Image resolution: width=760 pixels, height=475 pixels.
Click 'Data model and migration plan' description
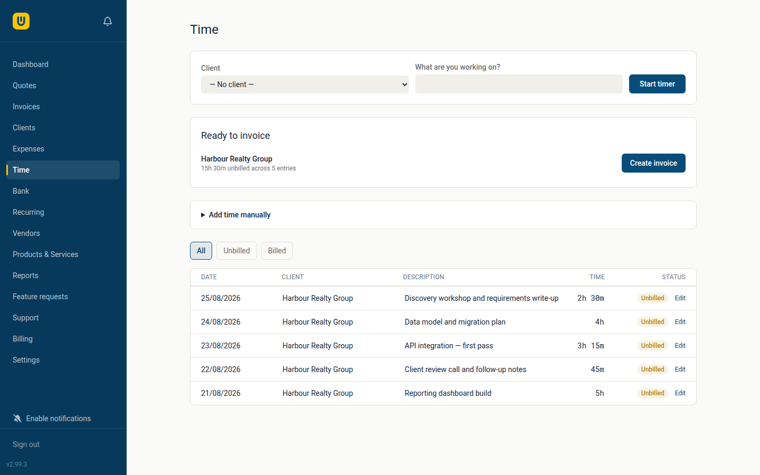pyautogui.click(x=455, y=322)
